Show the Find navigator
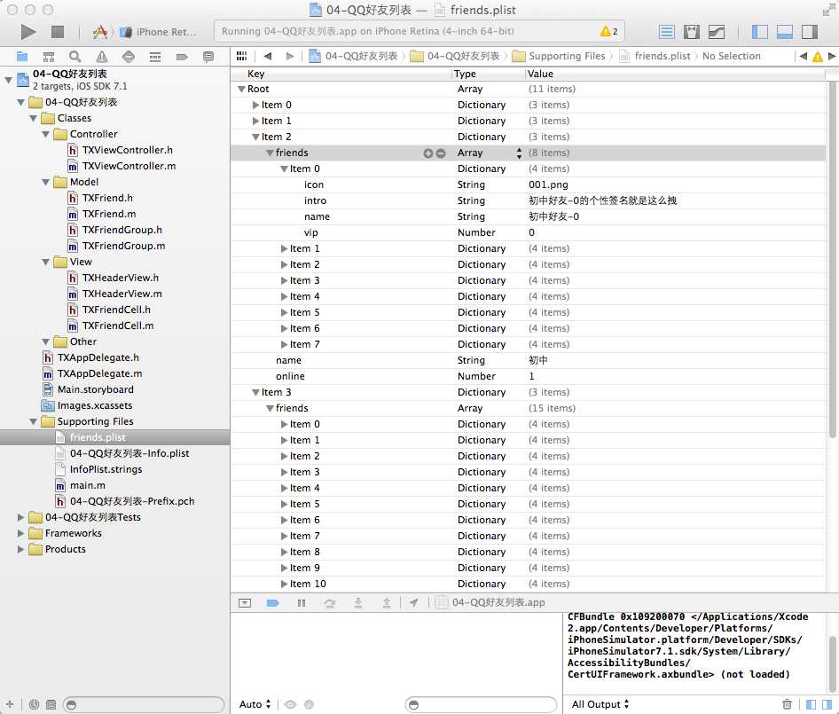The width and height of the screenshot is (839, 714). coord(74,56)
